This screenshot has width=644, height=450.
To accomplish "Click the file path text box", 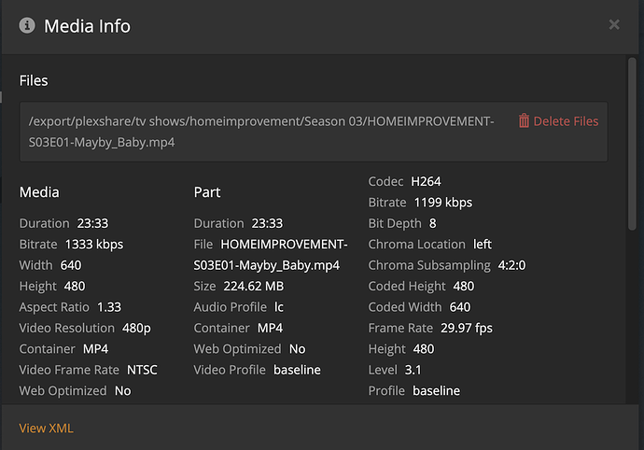I will (261, 132).
